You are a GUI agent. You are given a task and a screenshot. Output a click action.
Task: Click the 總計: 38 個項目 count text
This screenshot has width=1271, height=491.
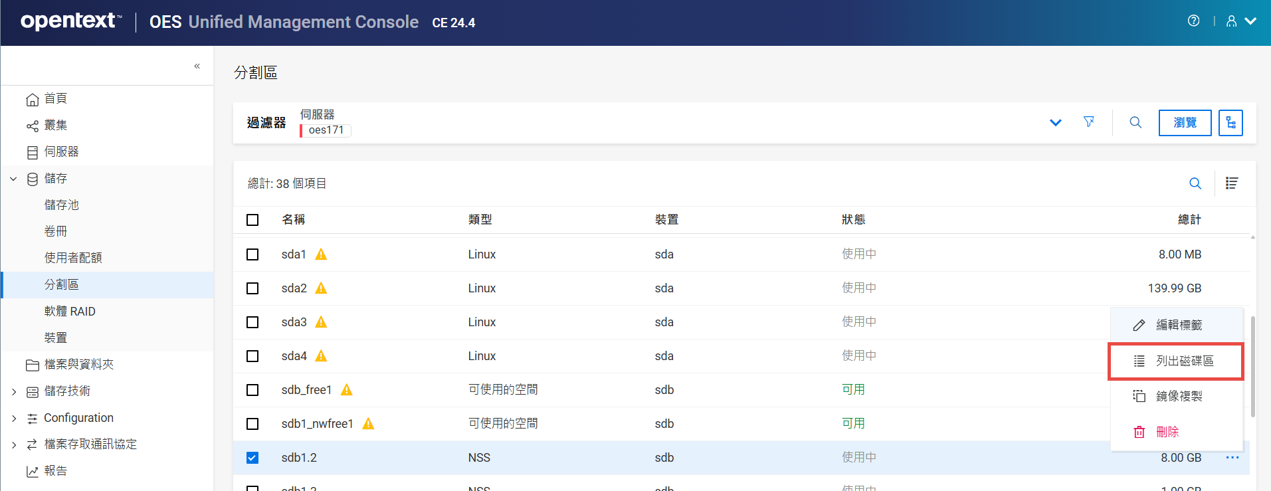(x=287, y=183)
